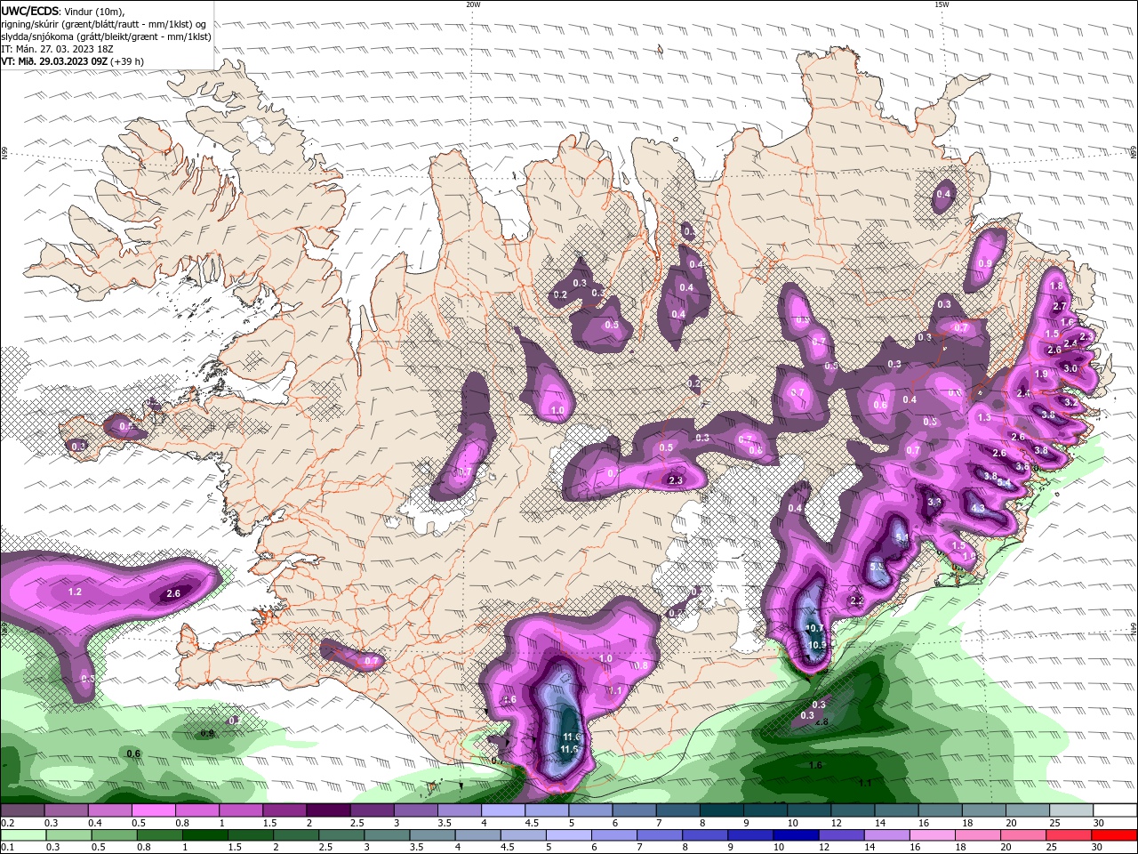1138x854 pixels.
Task: Click the '(+39 h)' forecast offset text
Action: 127,61
